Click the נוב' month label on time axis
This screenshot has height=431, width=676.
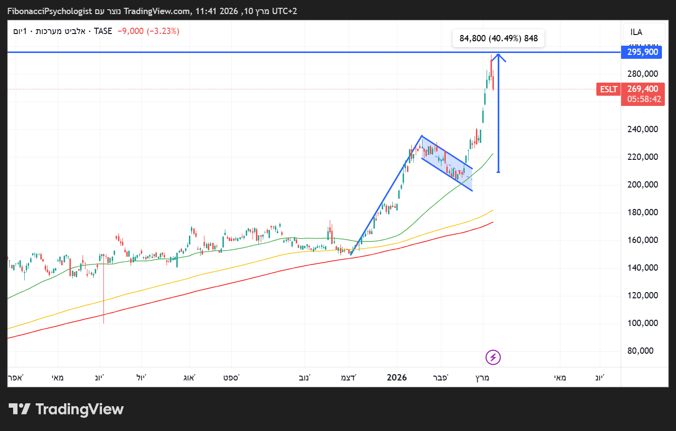[304, 378]
